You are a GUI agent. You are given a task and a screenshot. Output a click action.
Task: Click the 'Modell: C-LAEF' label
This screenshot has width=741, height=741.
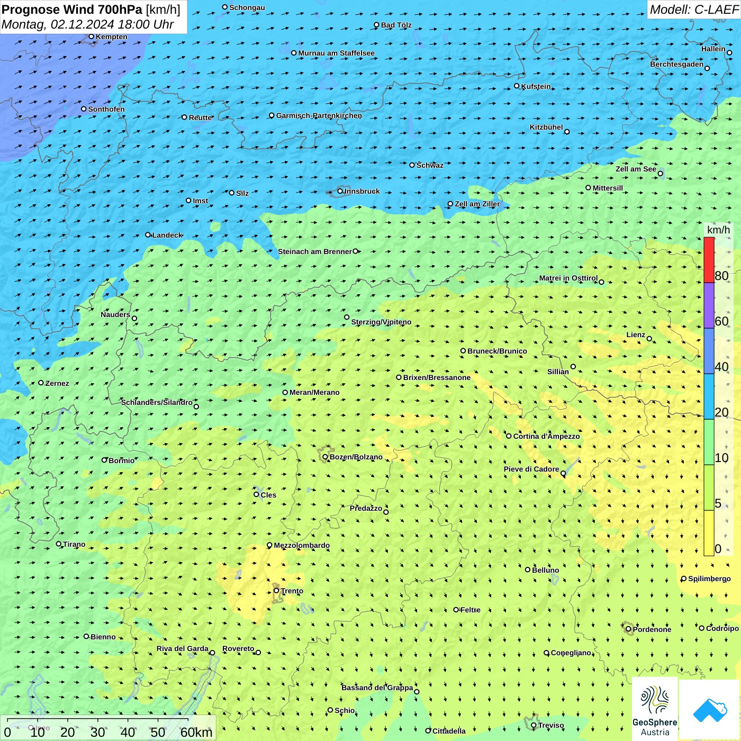[x=693, y=10]
